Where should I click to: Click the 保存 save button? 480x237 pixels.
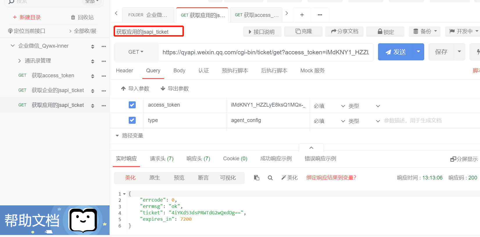(x=441, y=52)
